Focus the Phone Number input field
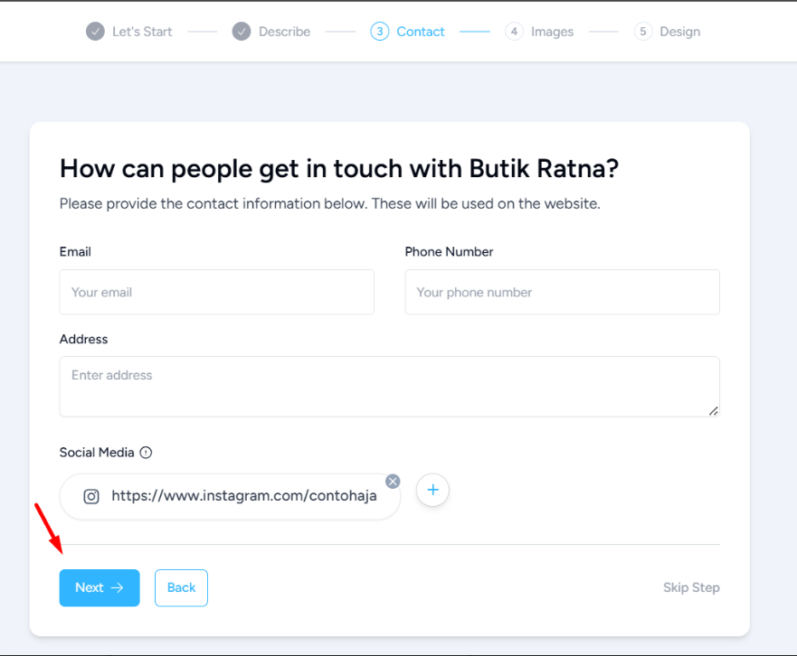 [x=562, y=292]
